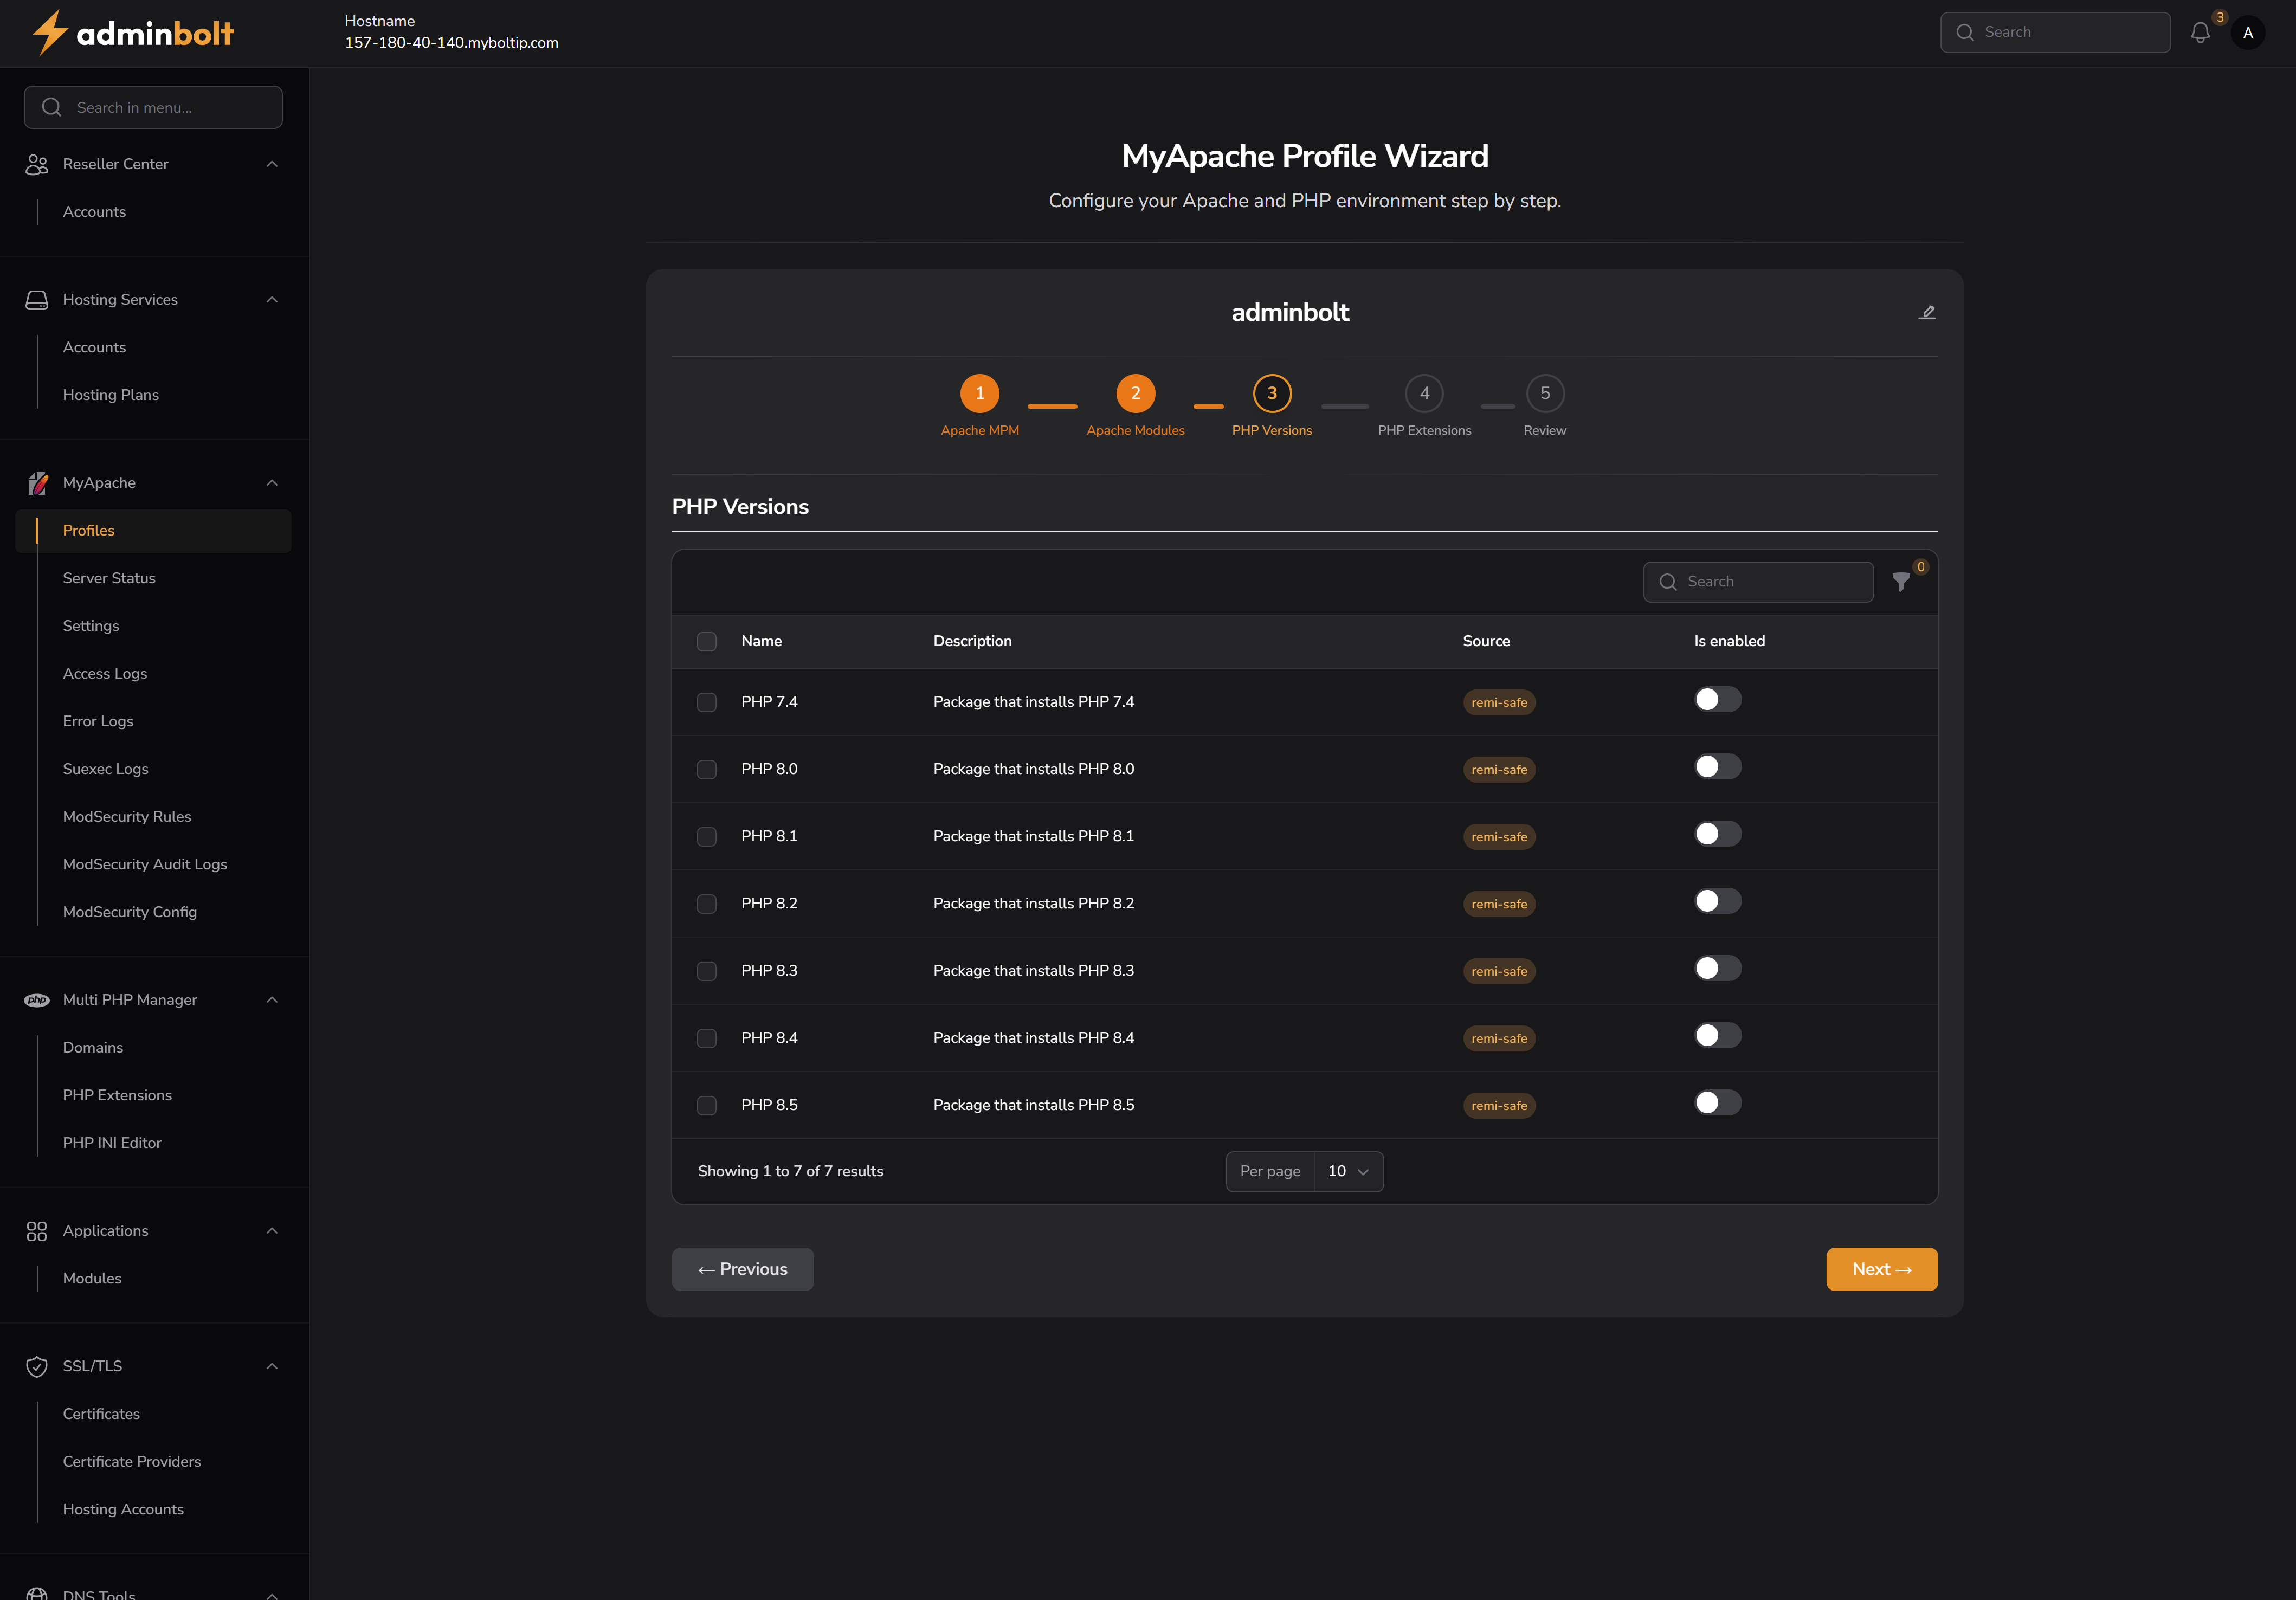The height and width of the screenshot is (1600, 2296).
Task: Select the header checkbox to choose all versions
Action: (x=707, y=641)
